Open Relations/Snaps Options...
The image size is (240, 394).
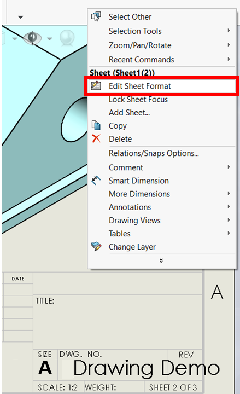(x=162, y=153)
